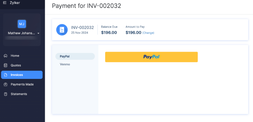Click the Zylker organization name

[x=15, y=3]
